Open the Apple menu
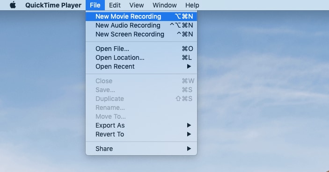The image size is (329, 172). pyautogui.click(x=13, y=5)
